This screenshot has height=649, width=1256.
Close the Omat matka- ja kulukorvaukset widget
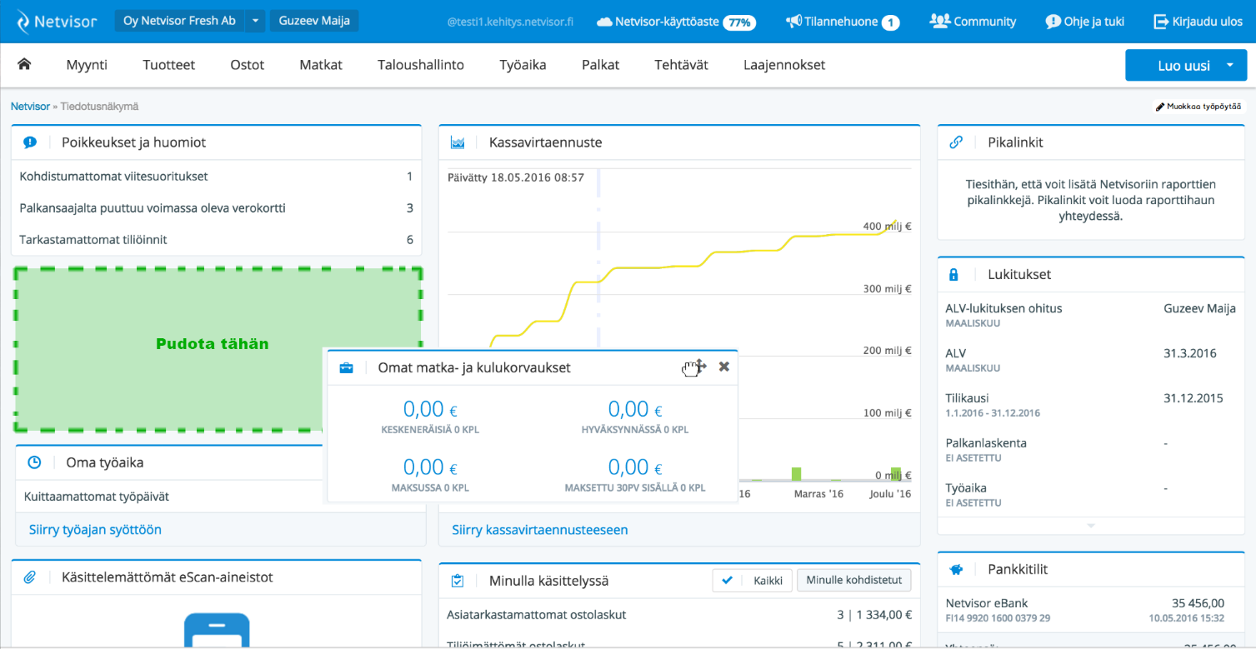point(723,367)
